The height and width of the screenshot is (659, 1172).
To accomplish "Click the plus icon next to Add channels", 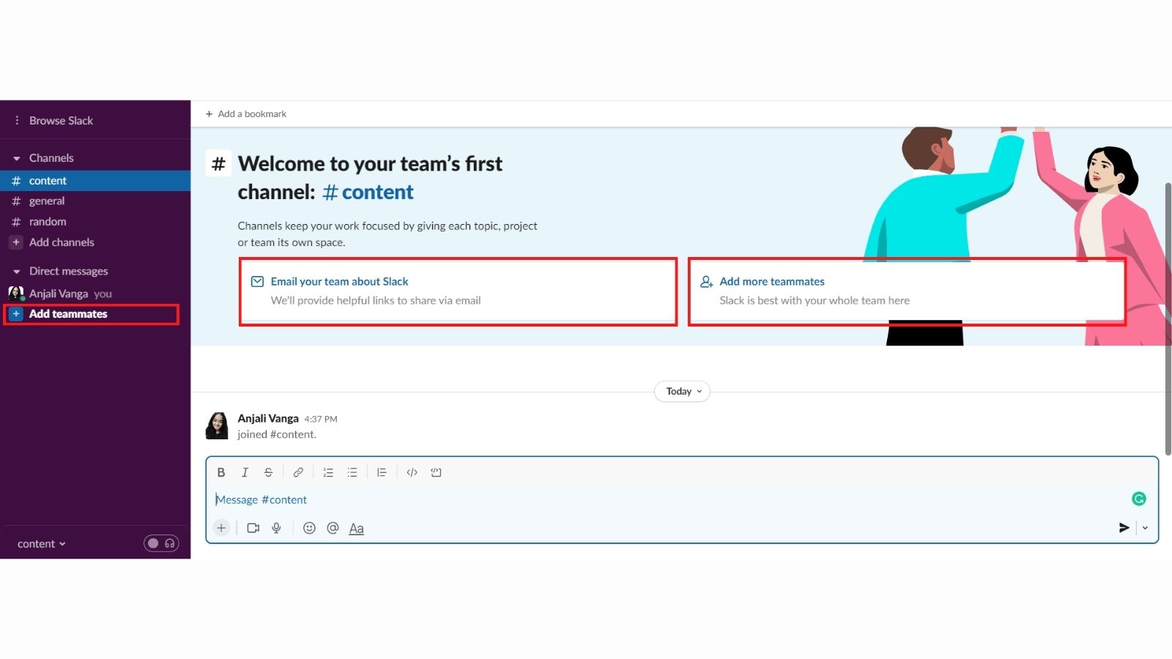I will 16,242.
